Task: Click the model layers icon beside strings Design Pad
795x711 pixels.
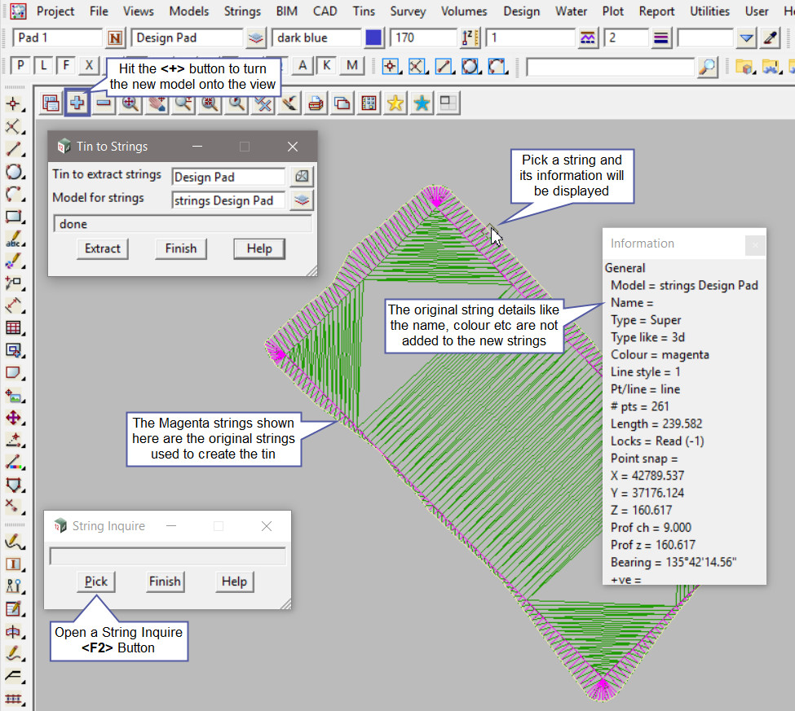Action: click(302, 200)
